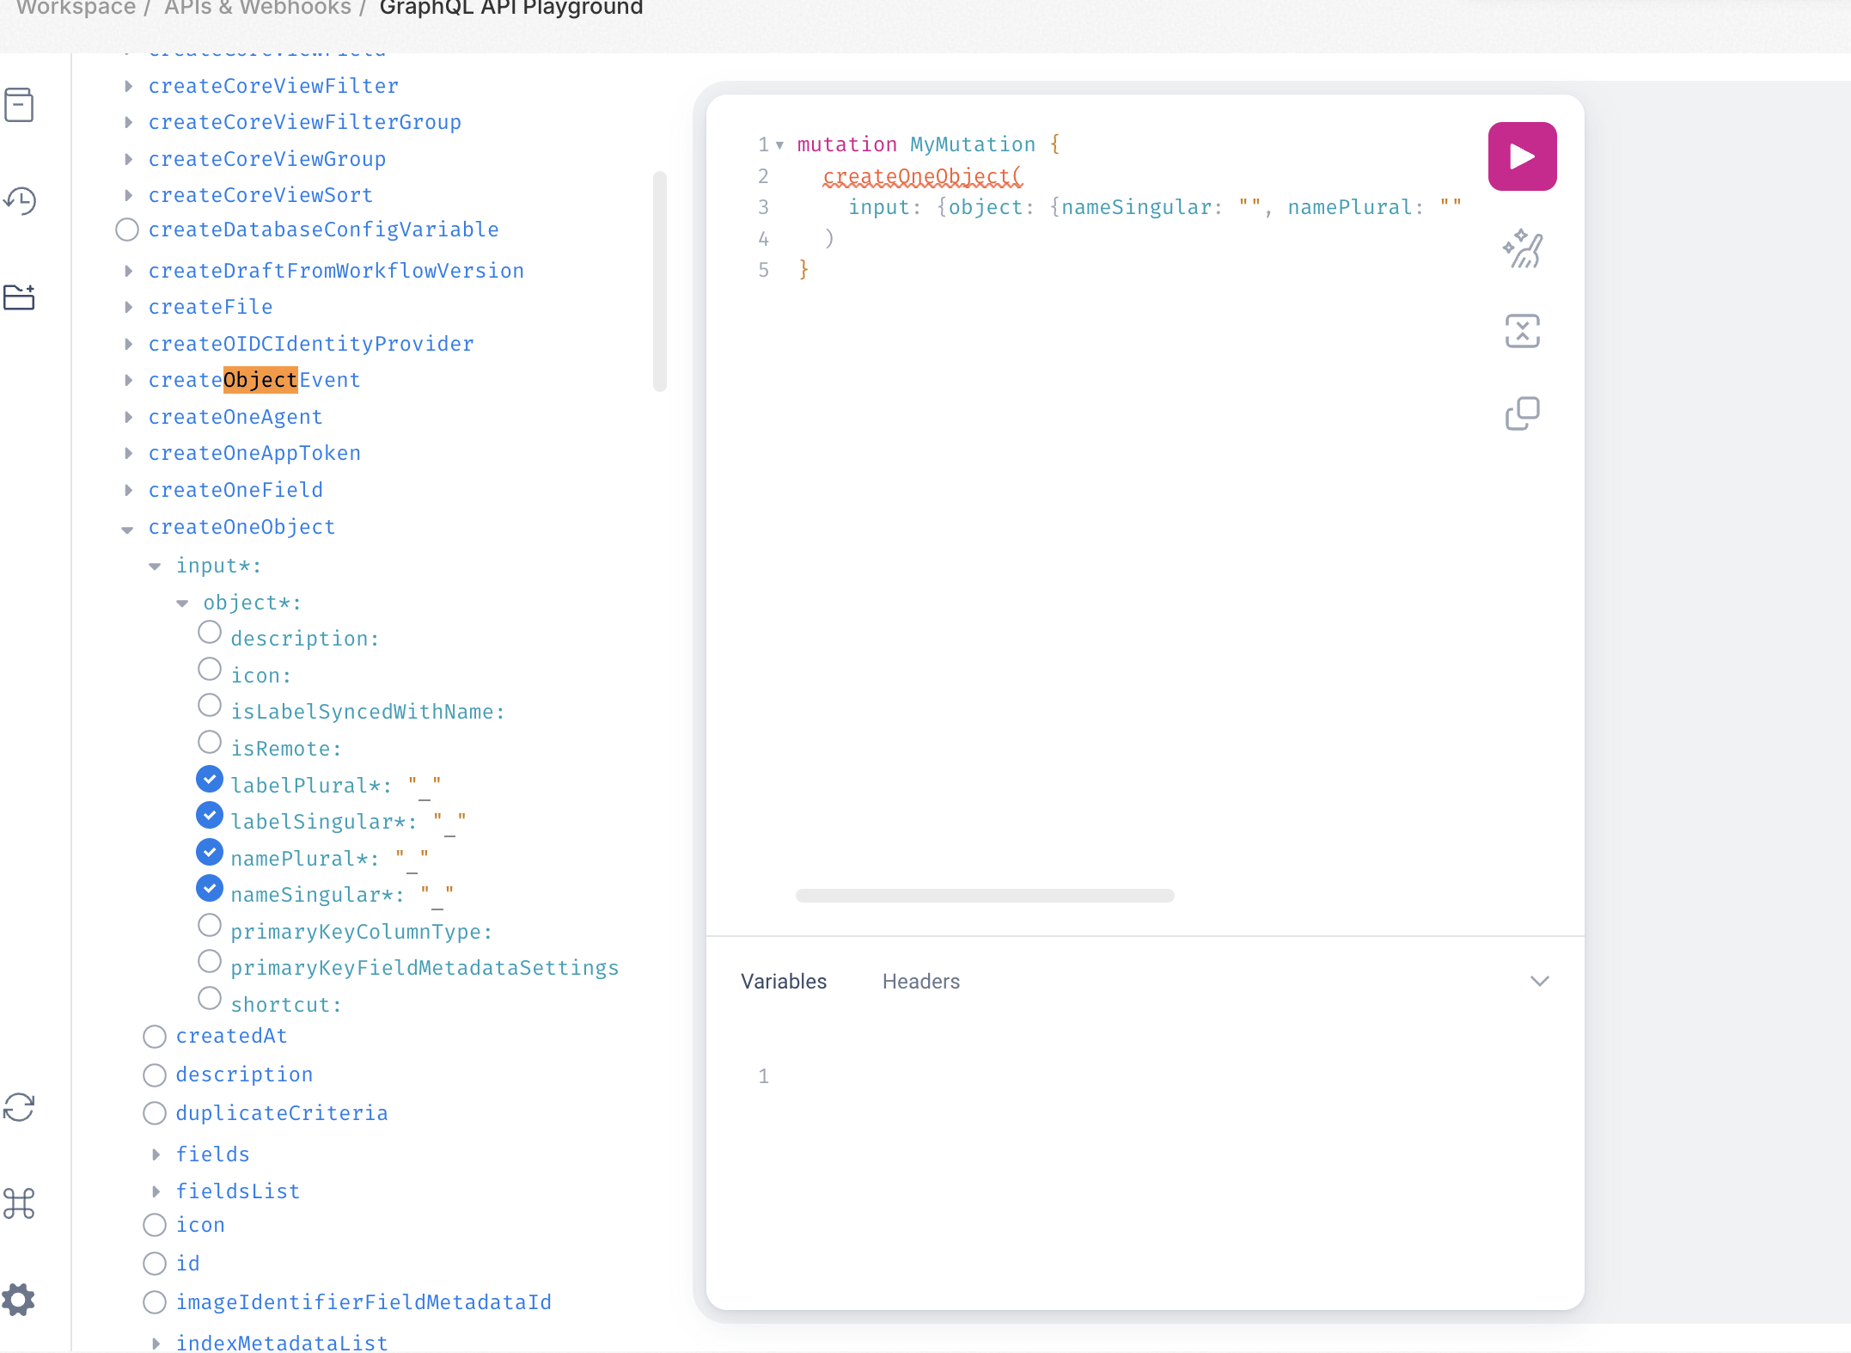Click the query editor horizontal scrollbar

pos(984,896)
